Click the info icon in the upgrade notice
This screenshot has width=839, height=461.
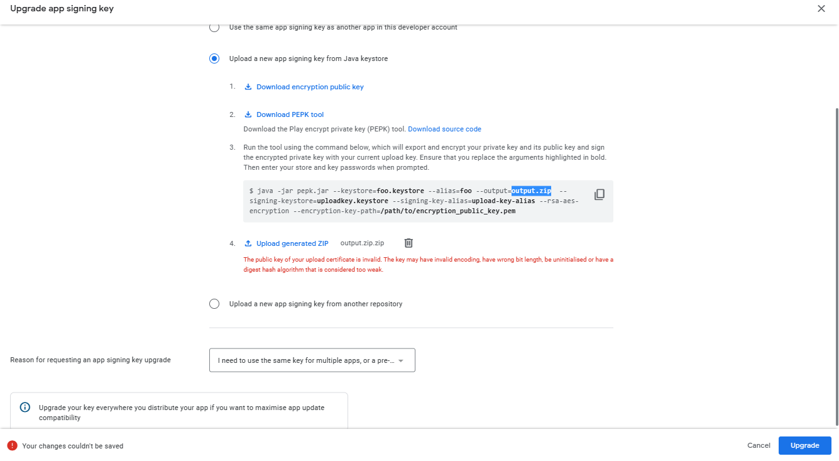25,408
